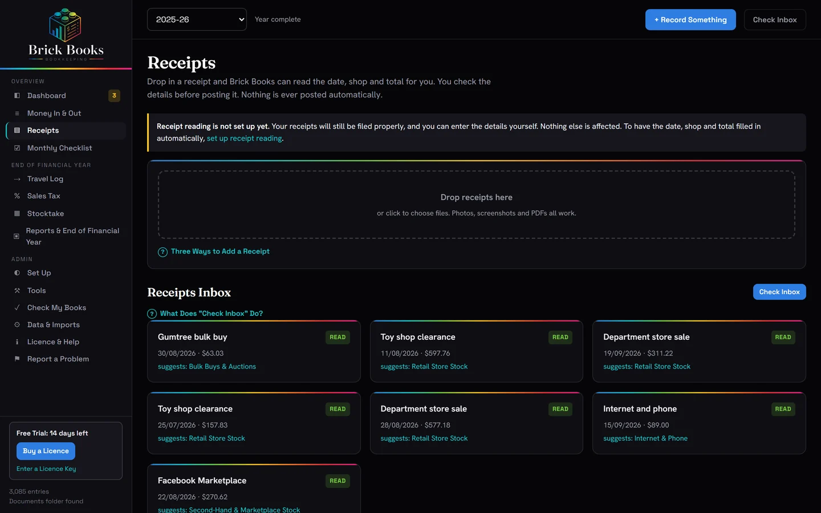This screenshot has width=821, height=513.
Task: Navigate to Travel Log
Action: [66, 179]
